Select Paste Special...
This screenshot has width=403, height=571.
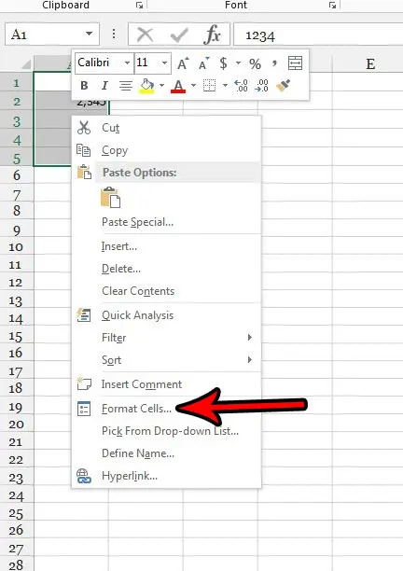pyautogui.click(x=166, y=222)
